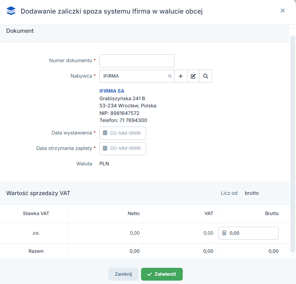The height and width of the screenshot is (284, 296).
Task: Click the zw. row VAT value 0,00
Action: coord(208,233)
